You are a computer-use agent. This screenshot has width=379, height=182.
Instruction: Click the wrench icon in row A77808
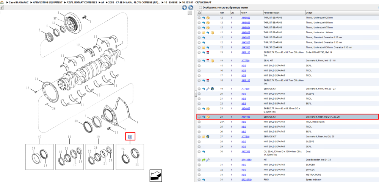(208, 89)
